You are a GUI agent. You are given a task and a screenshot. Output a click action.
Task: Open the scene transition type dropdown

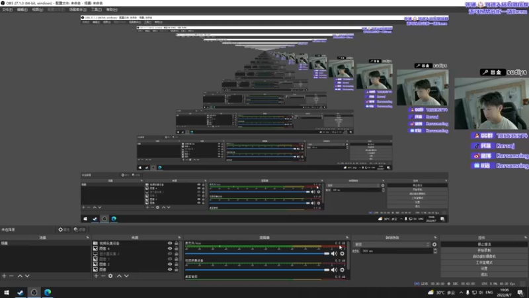point(391,244)
